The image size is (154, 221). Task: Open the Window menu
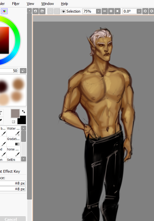click(48, 4)
